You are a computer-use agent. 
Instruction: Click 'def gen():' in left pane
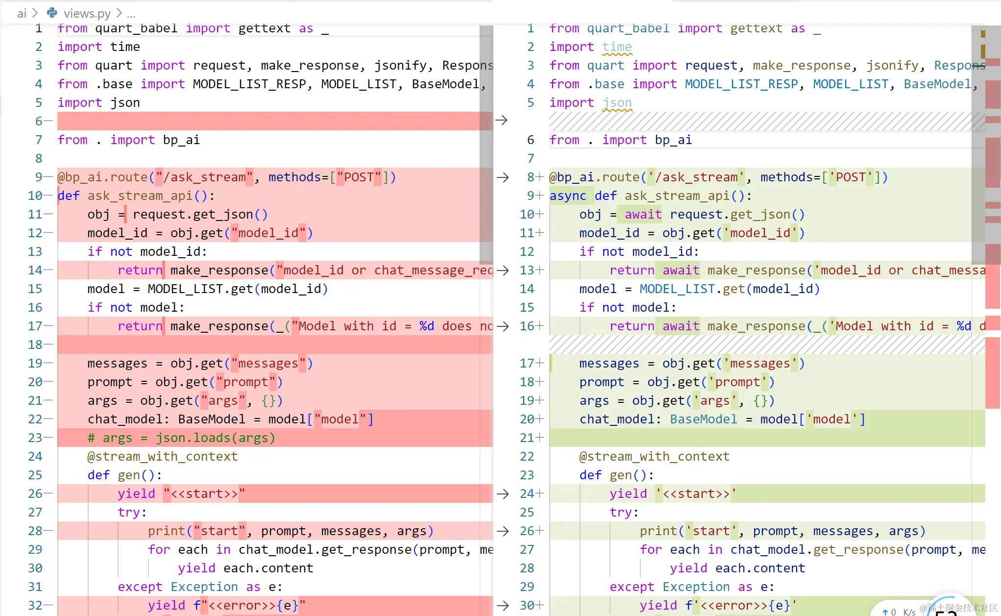pyautogui.click(x=125, y=475)
